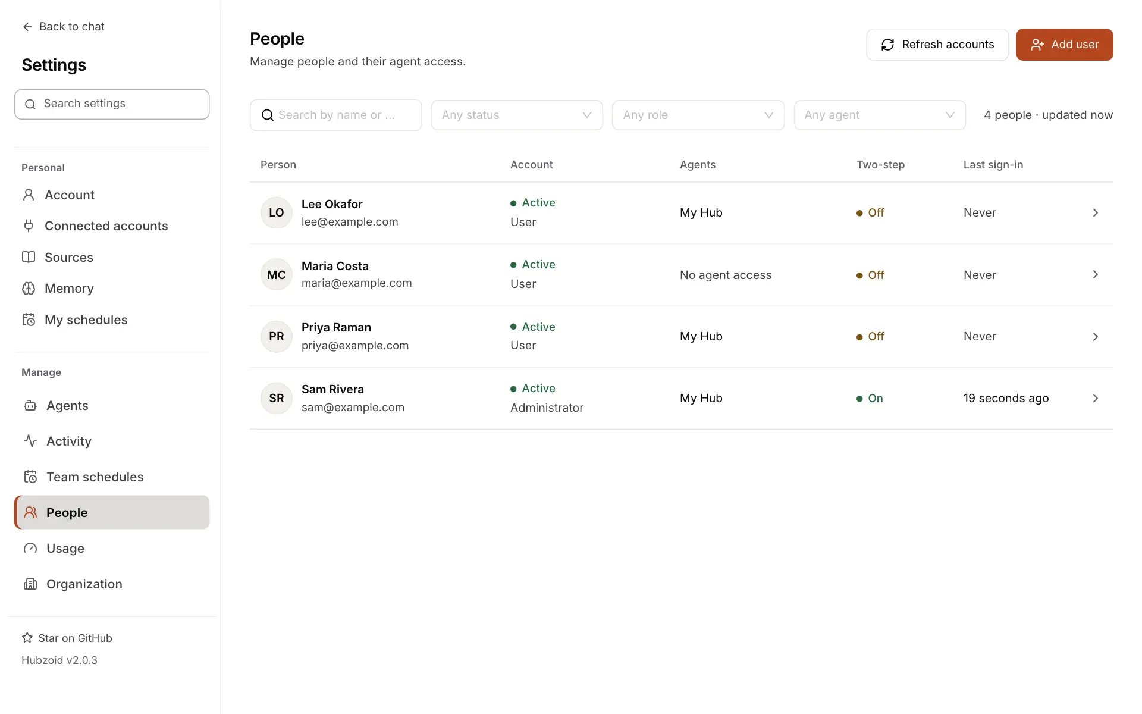Open the Star on GitHub link
The image size is (1142, 714).
[67, 638]
